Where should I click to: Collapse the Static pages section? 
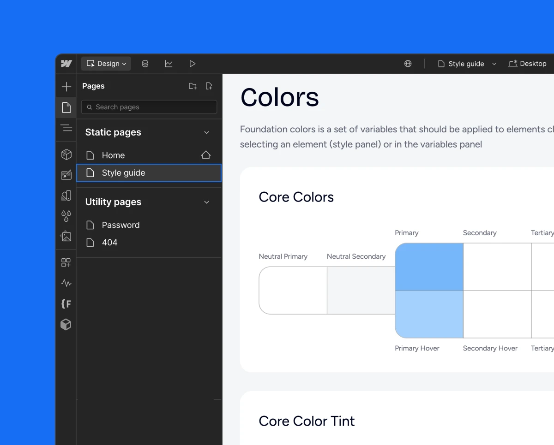[206, 133]
